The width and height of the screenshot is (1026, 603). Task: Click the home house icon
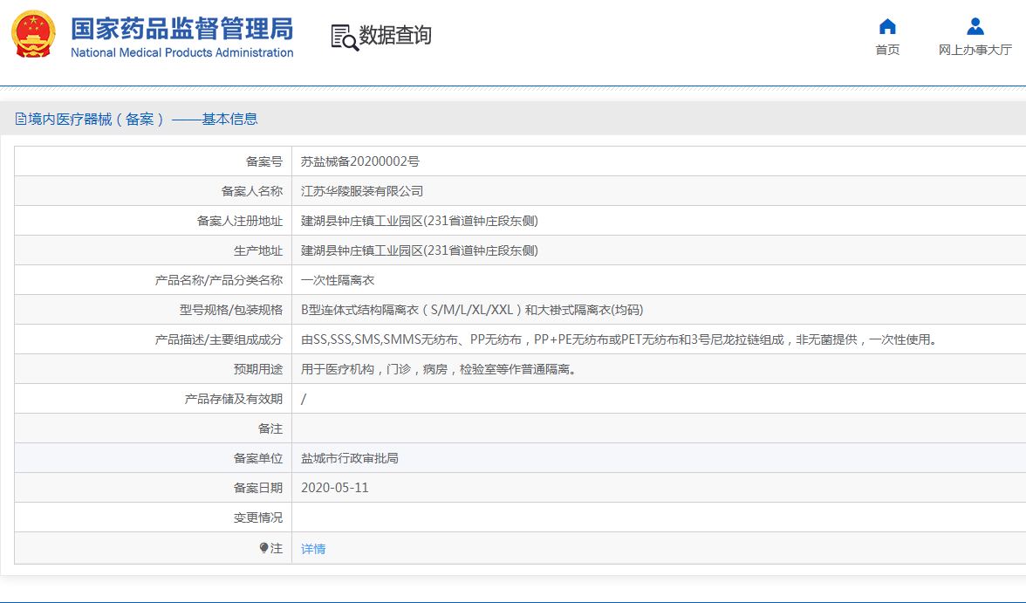point(887,26)
